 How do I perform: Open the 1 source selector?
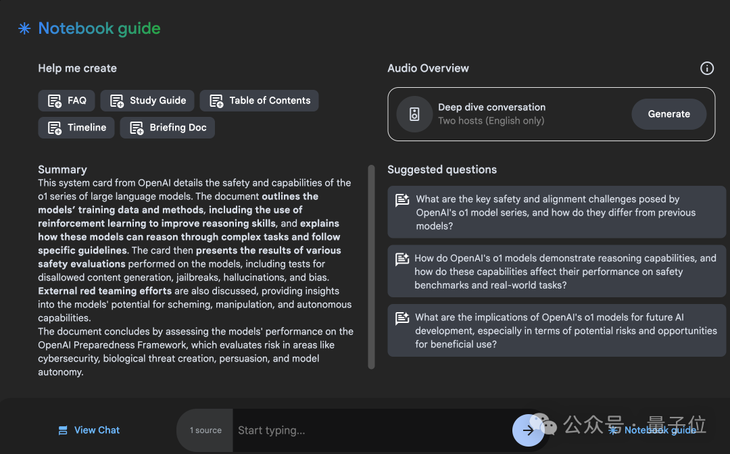(205, 430)
